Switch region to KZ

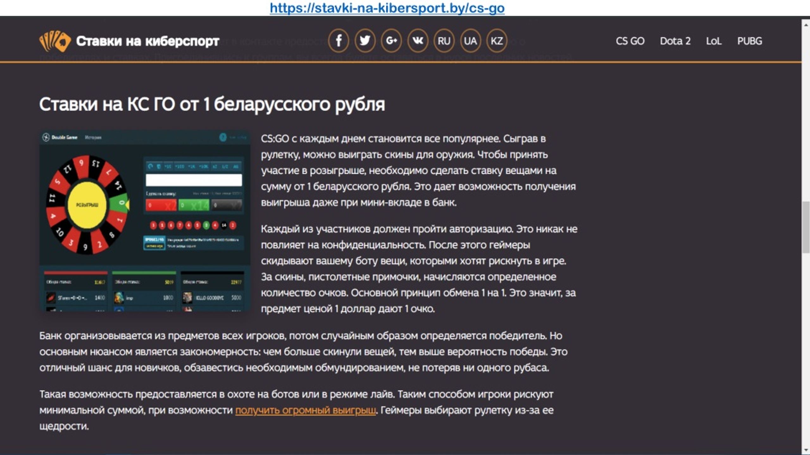496,41
